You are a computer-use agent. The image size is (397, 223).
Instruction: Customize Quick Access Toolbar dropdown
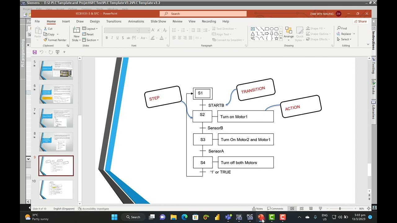pyautogui.click(x=64, y=52)
